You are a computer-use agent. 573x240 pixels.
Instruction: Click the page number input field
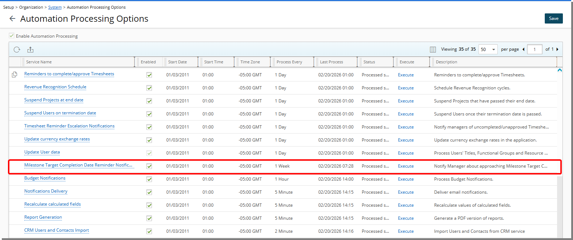point(535,49)
